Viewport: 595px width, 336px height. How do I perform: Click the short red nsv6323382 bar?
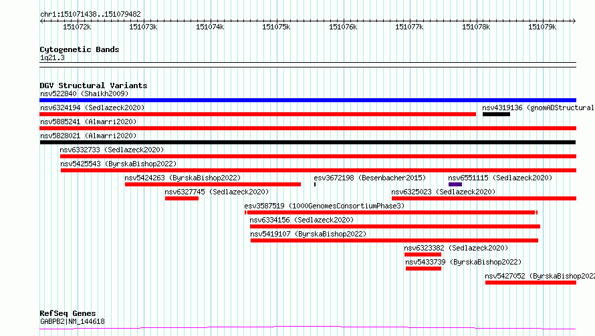(423, 255)
